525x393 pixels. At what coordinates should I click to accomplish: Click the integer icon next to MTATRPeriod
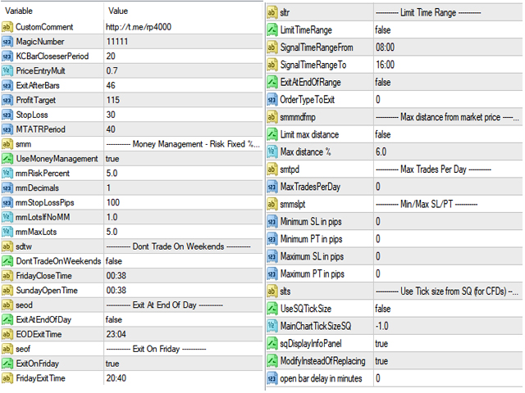pos(7,129)
